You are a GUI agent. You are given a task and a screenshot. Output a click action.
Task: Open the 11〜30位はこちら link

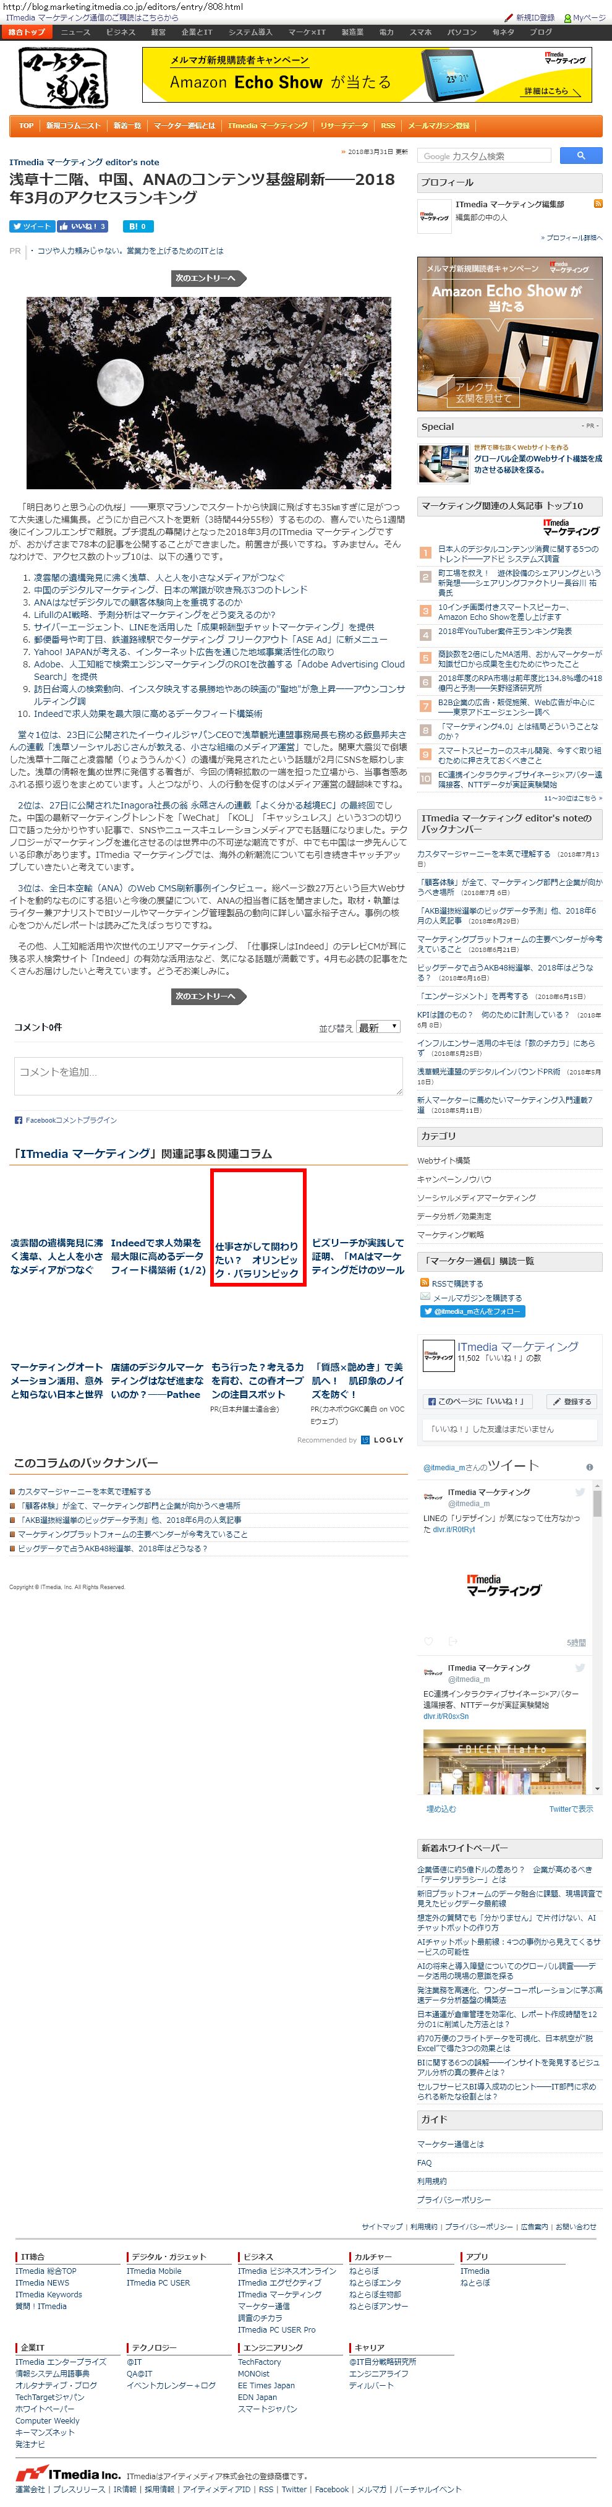point(573,798)
